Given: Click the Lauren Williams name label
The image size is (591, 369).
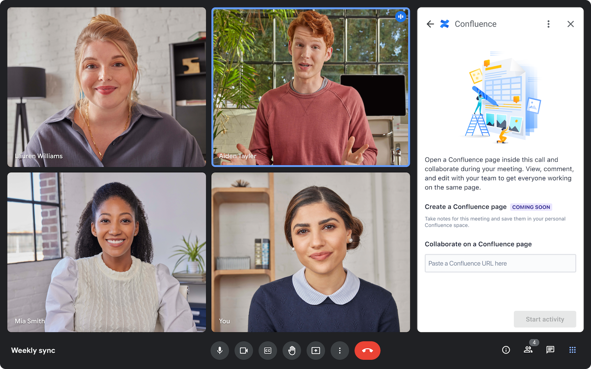Looking at the screenshot, I should (39, 156).
